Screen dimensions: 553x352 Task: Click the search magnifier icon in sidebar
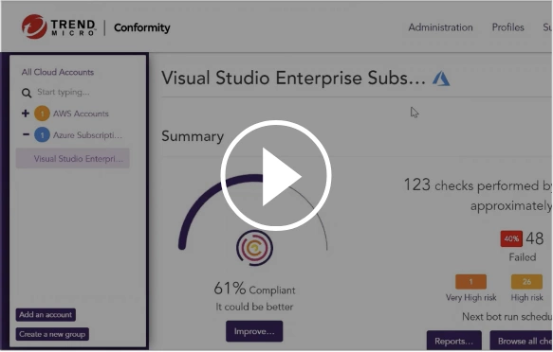pyautogui.click(x=27, y=93)
